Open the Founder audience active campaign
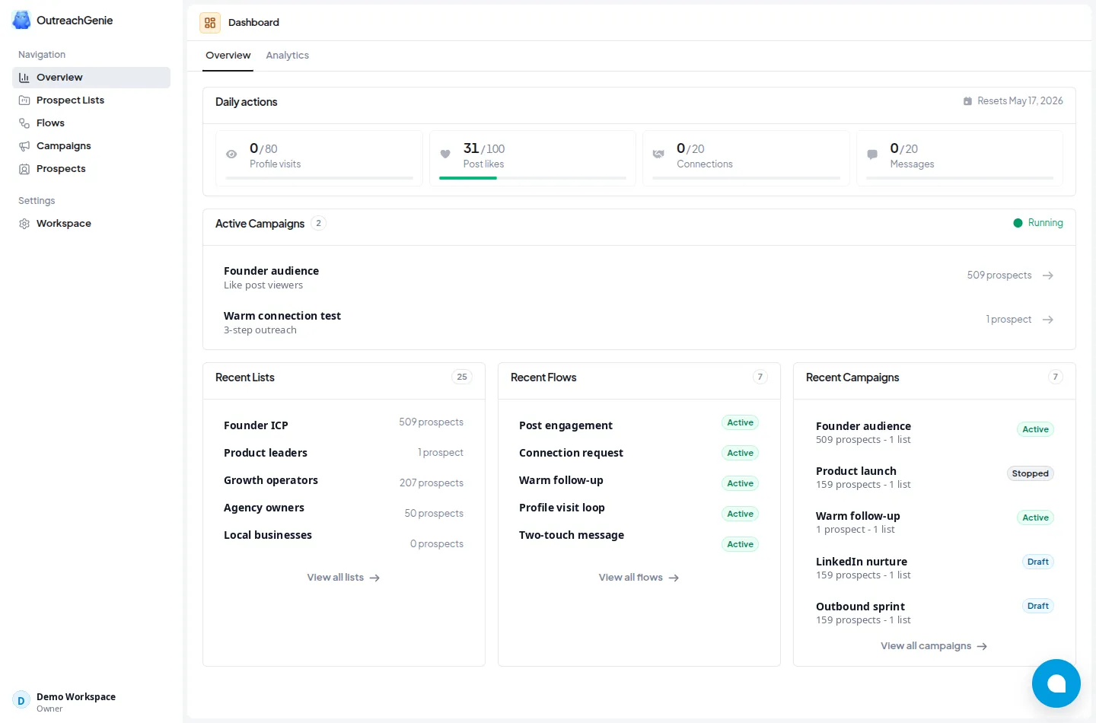 [x=639, y=278]
